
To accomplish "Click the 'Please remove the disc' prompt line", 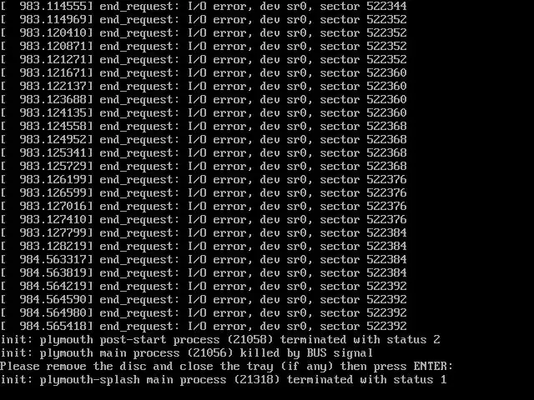I will pos(226,367).
